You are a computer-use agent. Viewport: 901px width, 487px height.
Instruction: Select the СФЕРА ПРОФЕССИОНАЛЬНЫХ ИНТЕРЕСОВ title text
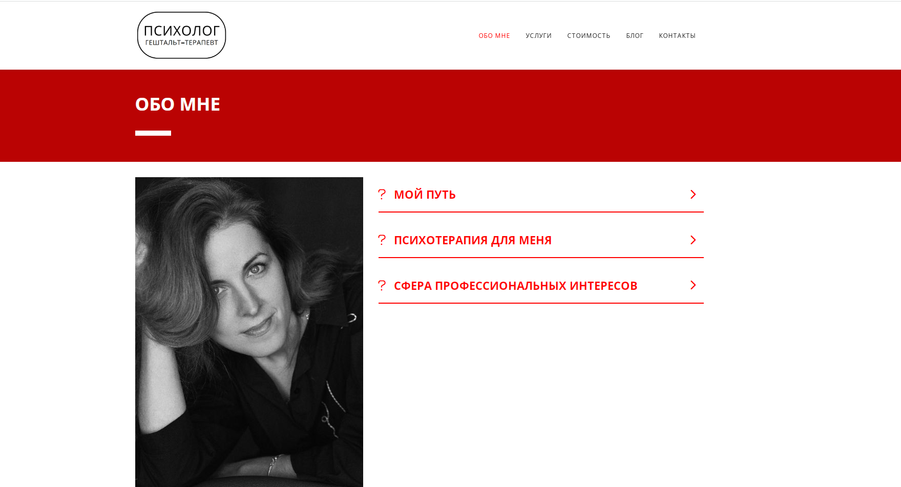point(515,286)
